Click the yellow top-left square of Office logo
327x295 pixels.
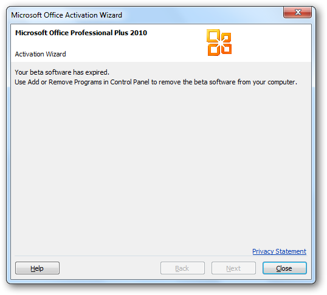click(x=213, y=35)
